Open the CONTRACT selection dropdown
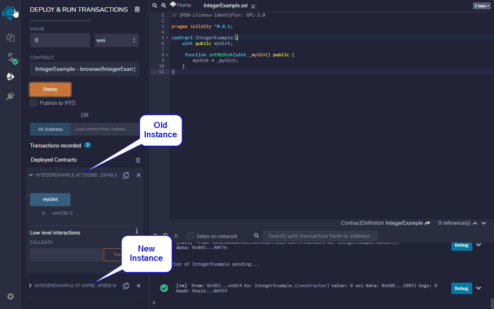 (x=84, y=69)
